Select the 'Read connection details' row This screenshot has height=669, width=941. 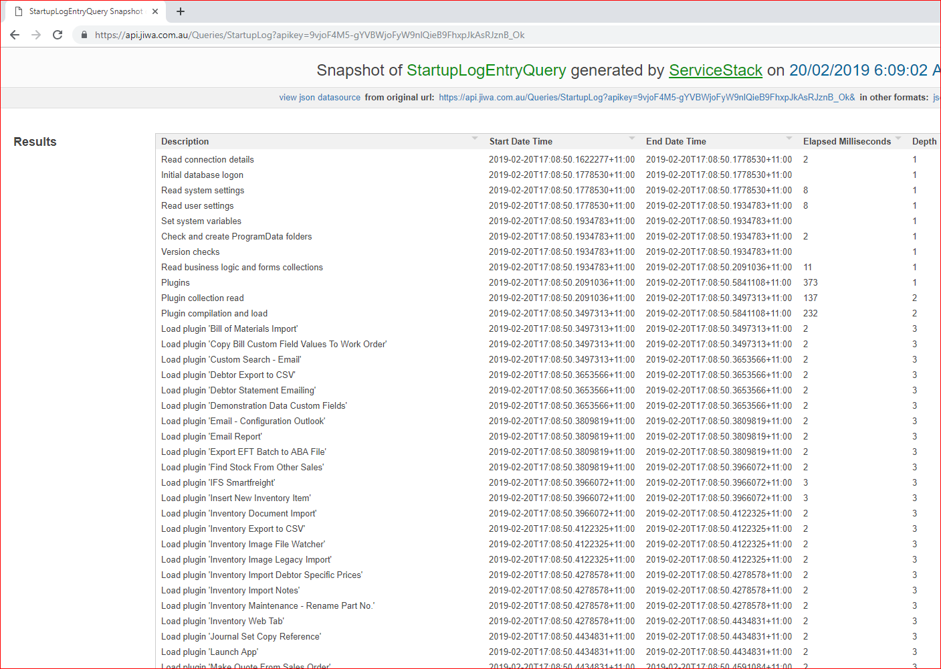[x=207, y=160]
